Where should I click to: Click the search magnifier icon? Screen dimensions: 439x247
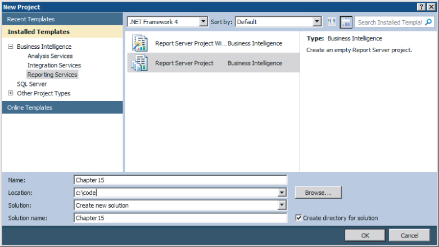(x=428, y=22)
